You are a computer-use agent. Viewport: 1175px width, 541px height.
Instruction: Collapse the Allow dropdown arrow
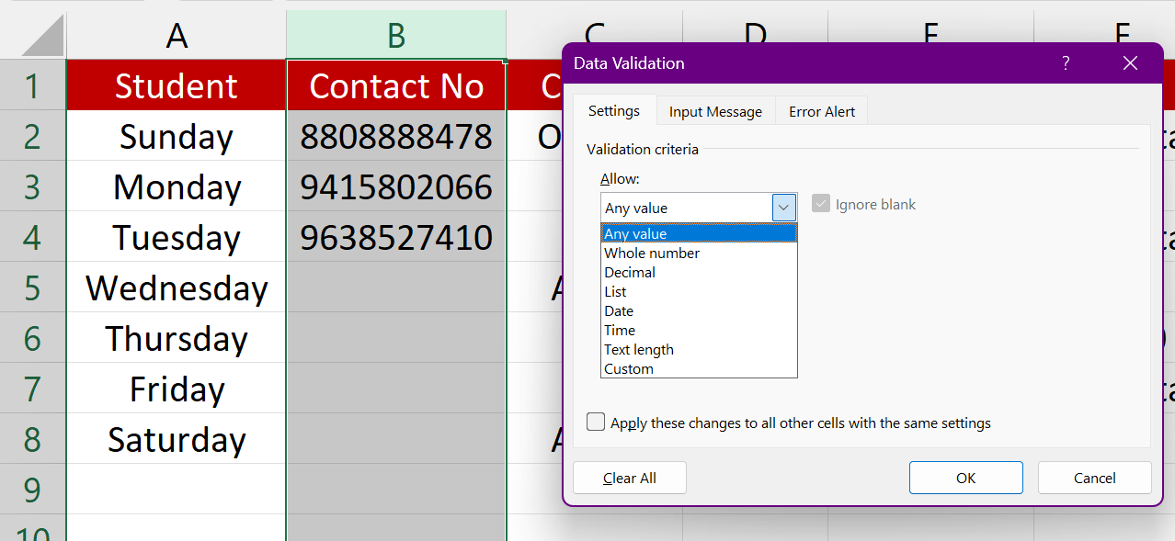coord(783,209)
